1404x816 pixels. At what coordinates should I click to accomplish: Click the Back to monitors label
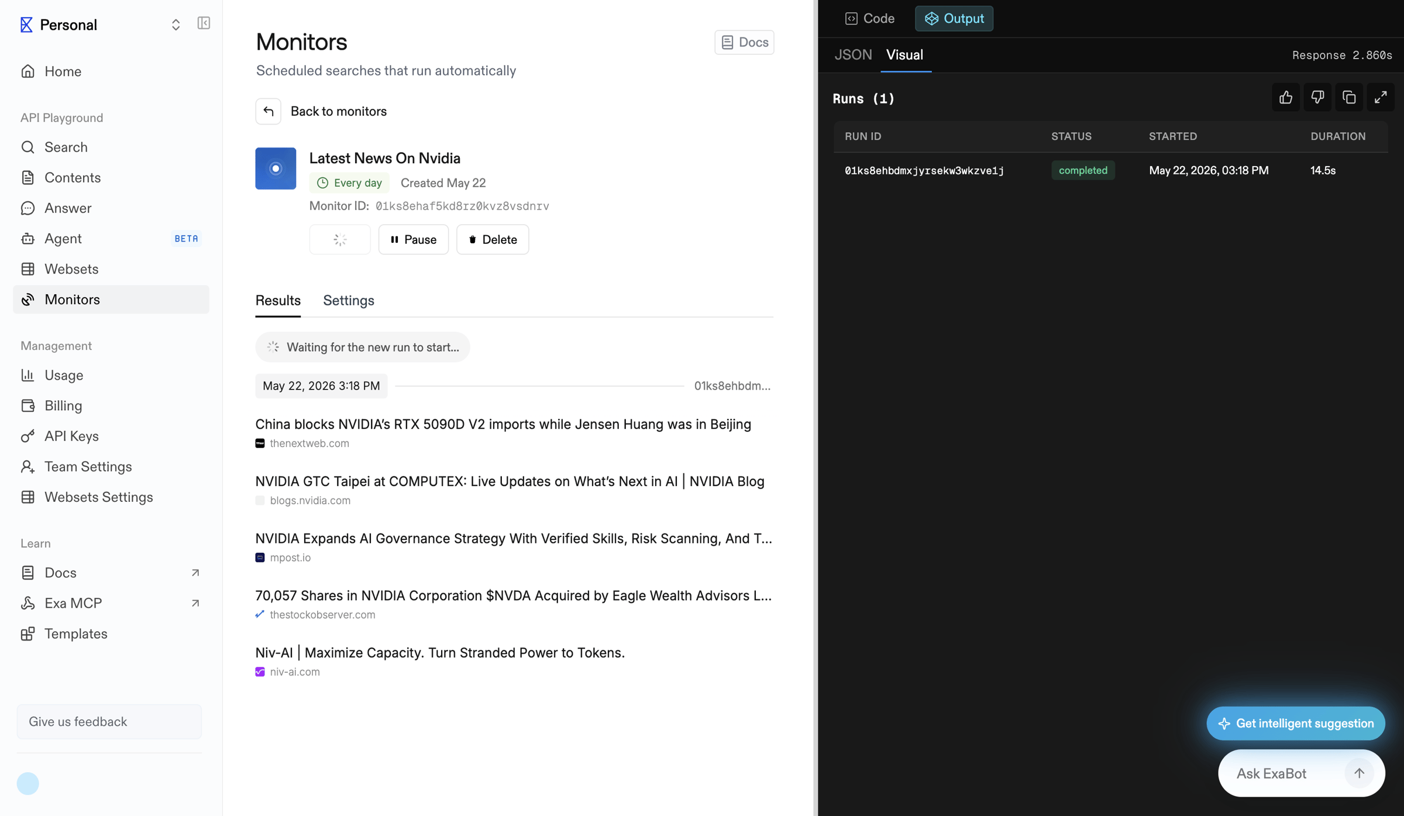(339, 111)
